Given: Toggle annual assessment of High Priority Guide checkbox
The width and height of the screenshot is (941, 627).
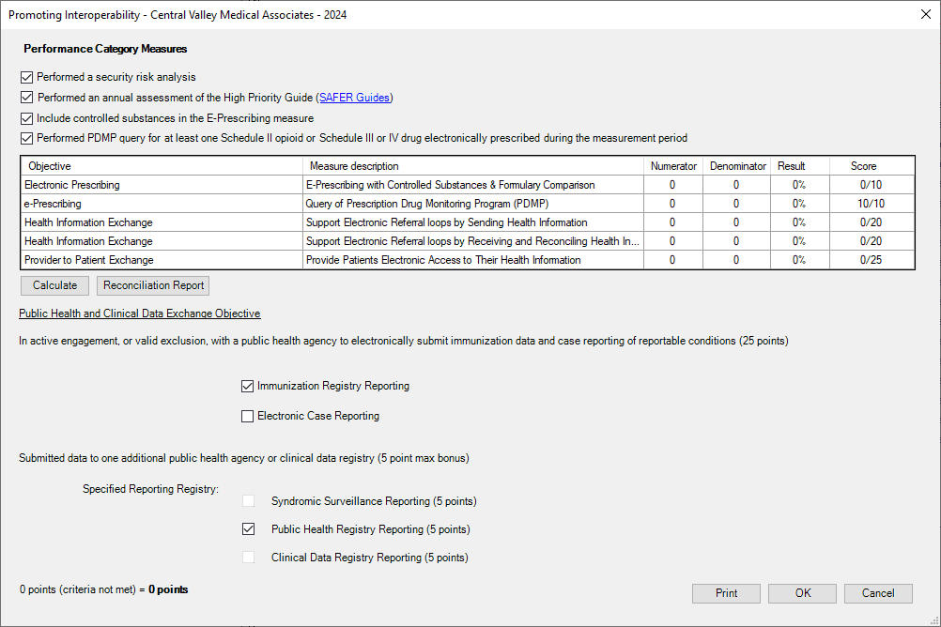Looking at the screenshot, I should coord(26,98).
